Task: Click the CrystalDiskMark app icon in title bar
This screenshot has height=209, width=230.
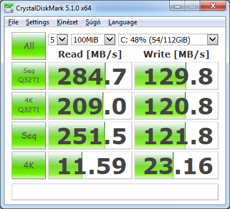Action: click(x=9, y=8)
